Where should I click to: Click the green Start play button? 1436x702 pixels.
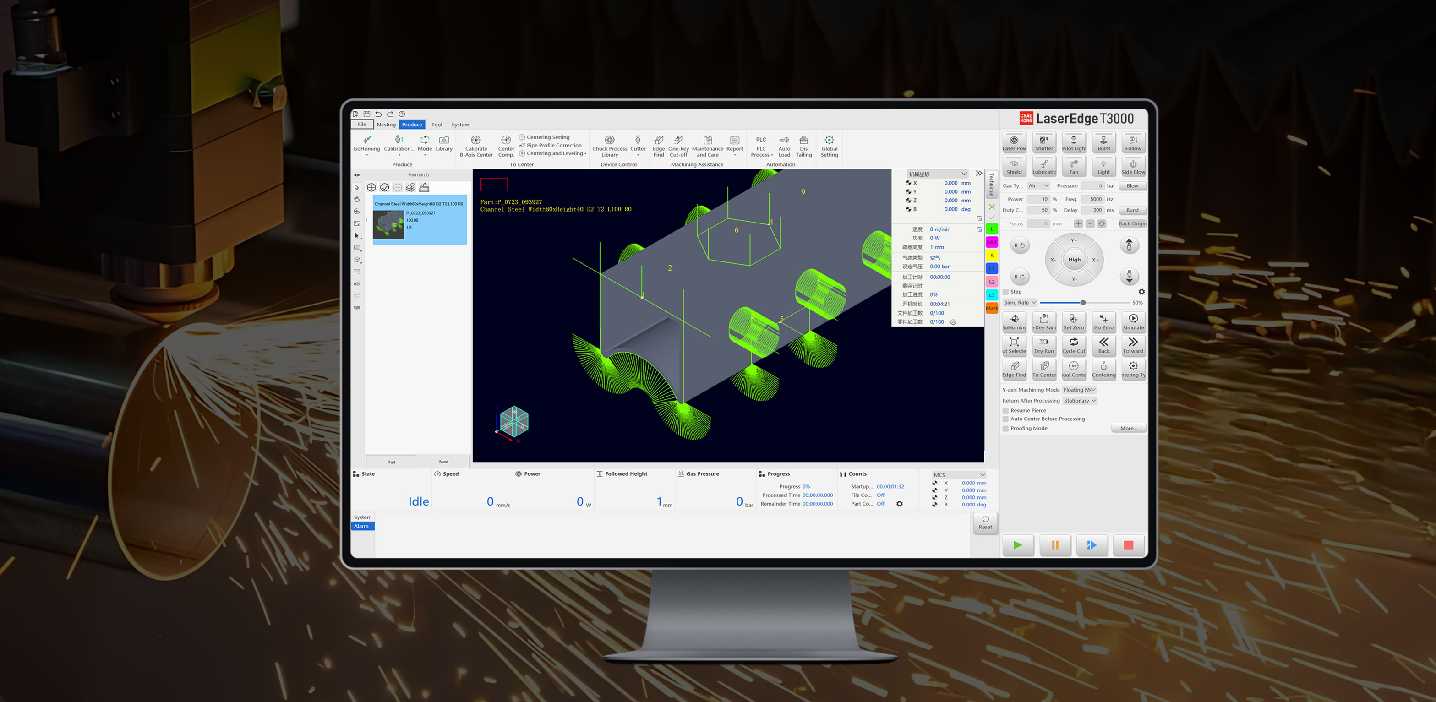(1018, 545)
